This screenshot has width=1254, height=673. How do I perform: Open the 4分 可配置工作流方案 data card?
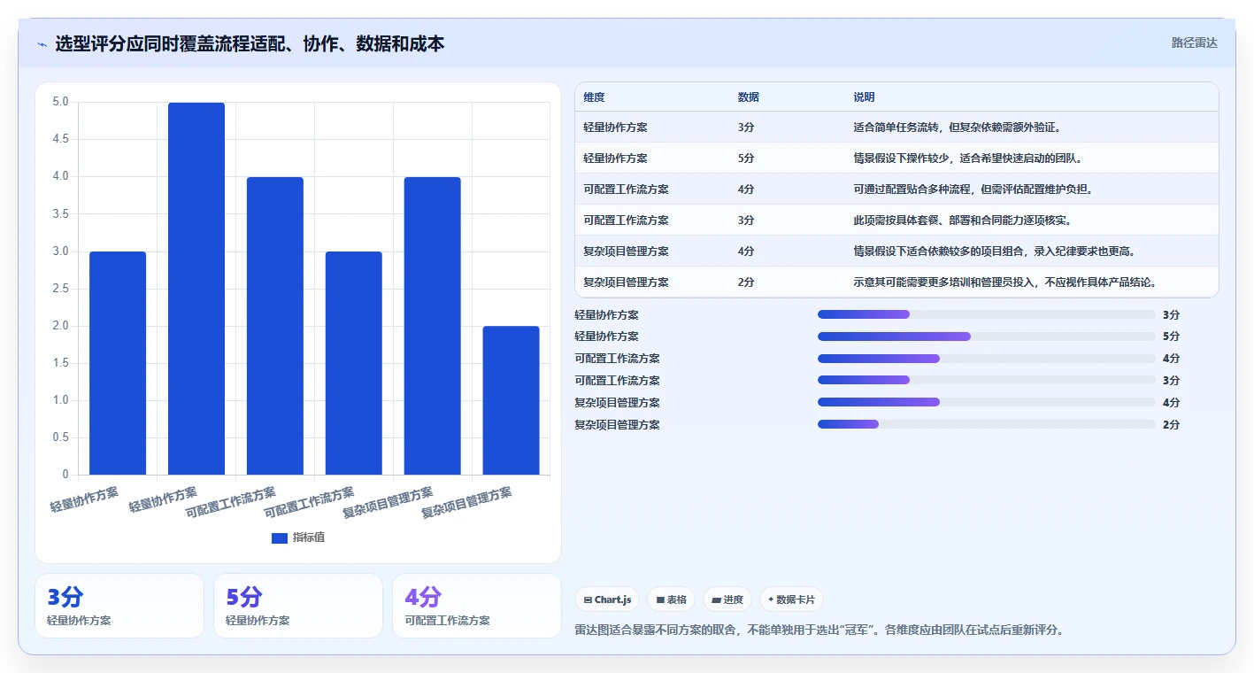click(x=477, y=606)
